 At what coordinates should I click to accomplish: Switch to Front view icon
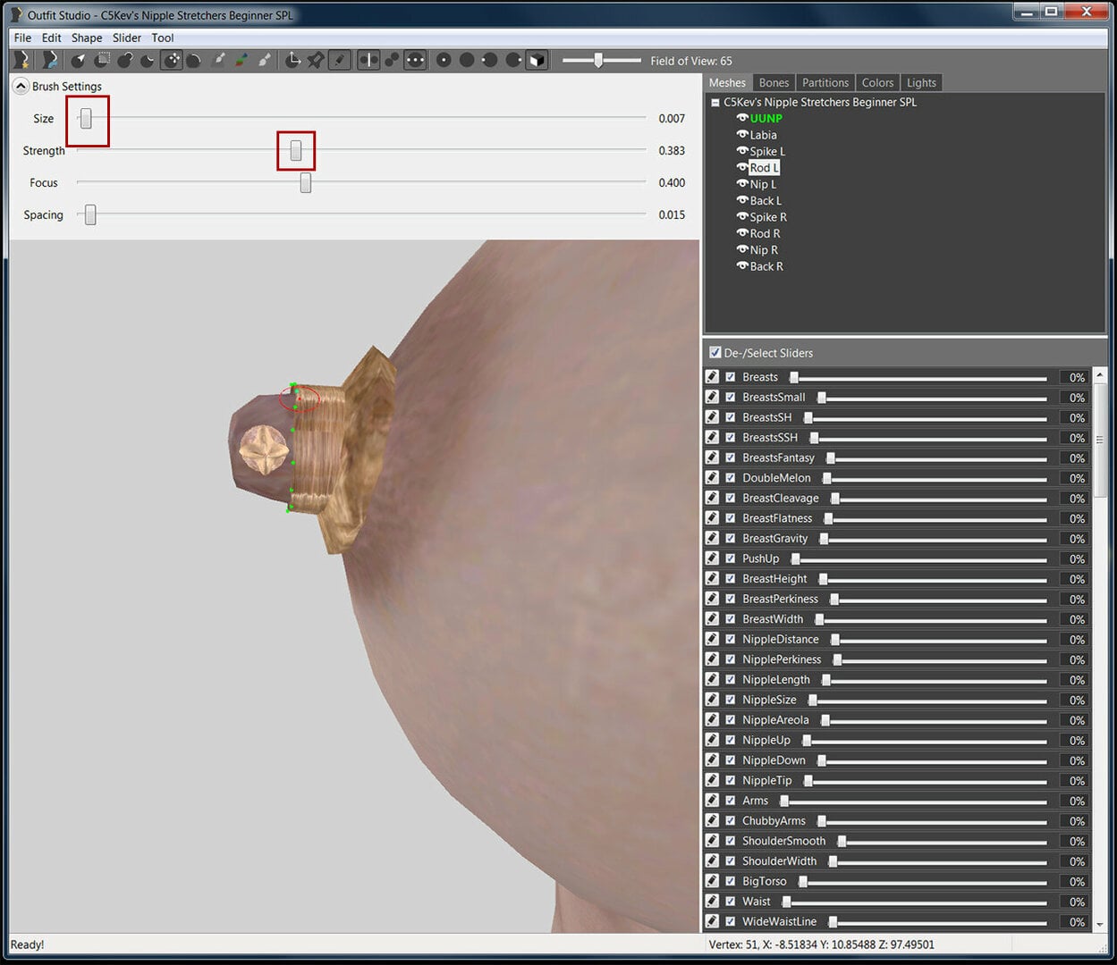click(444, 60)
